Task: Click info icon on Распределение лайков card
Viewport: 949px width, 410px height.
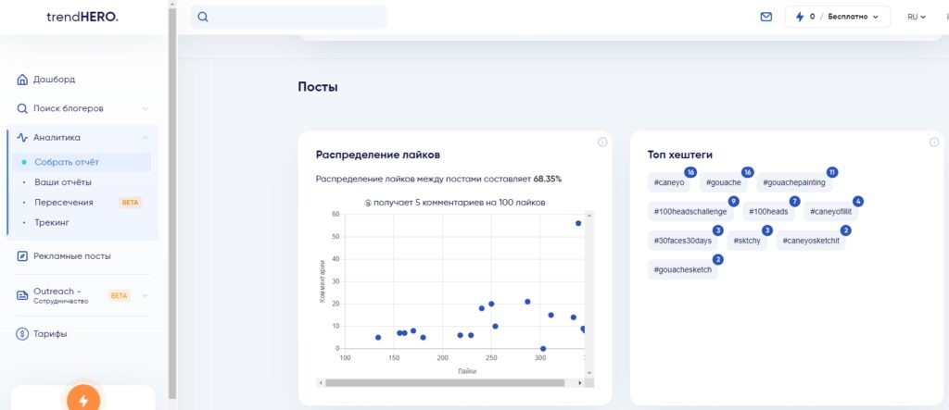Action: [602, 143]
